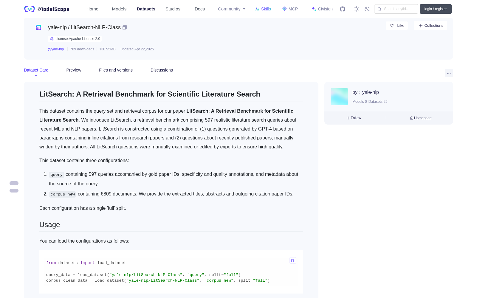Viewport: 477px width, 298px height.
Task: Click 'Datasets 29' count in sidebar
Action: (x=378, y=102)
